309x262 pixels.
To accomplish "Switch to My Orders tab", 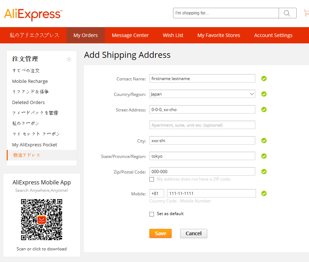I will [x=85, y=35].
